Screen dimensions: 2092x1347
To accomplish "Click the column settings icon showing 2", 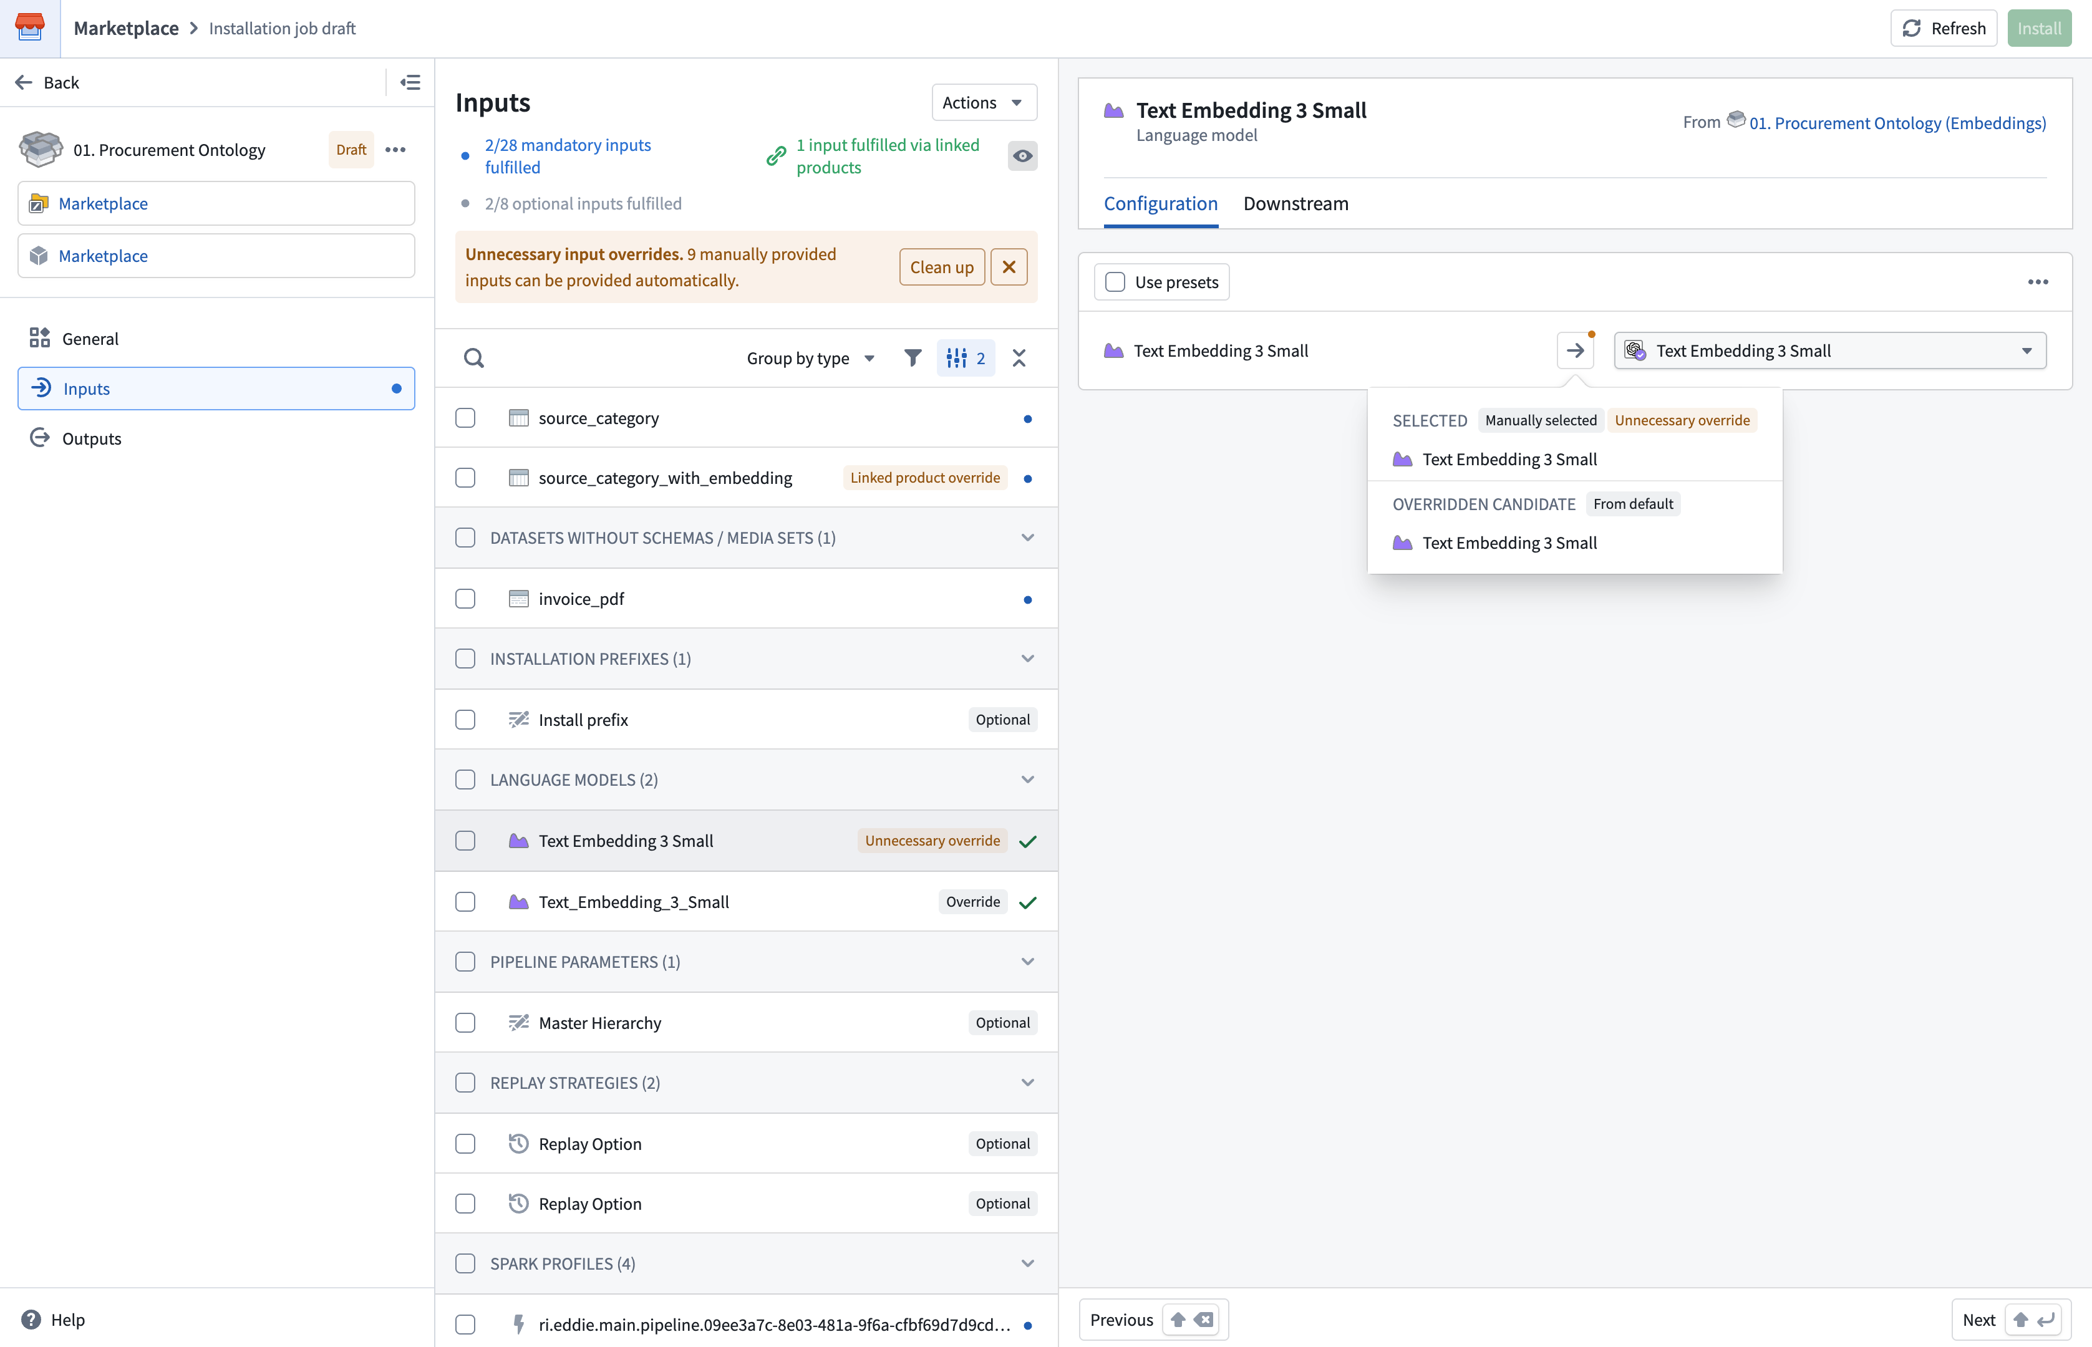I will point(966,358).
